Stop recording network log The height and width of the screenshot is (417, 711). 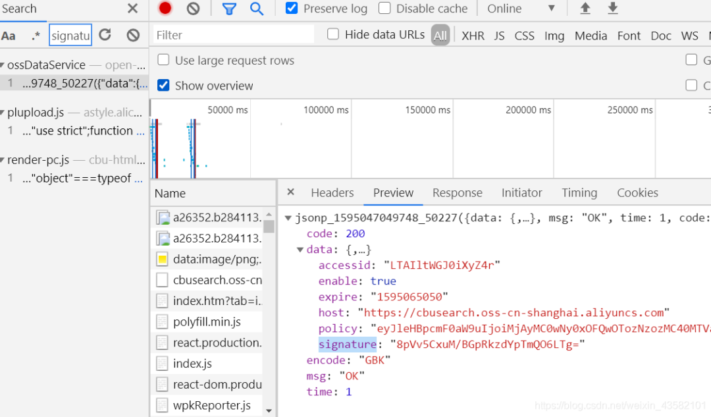tap(165, 8)
